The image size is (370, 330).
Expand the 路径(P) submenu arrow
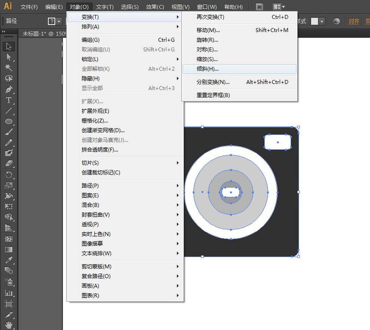[x=178, y=186]
